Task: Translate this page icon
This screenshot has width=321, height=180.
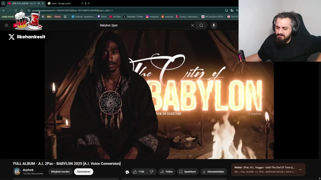Action: click(232, 10)
